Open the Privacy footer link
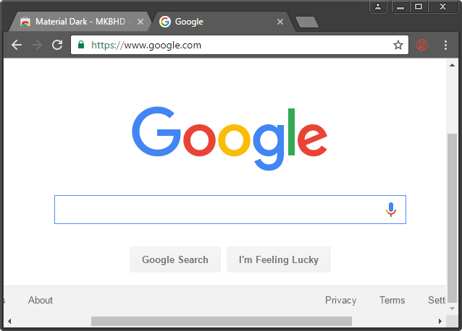462x331 pixels. click(x=340, y=300)
